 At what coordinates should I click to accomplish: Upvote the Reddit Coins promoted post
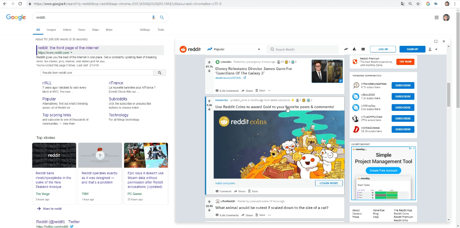tap(209, 100)
